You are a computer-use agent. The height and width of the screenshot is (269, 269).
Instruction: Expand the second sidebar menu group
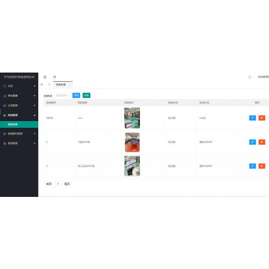click(19, 96)
